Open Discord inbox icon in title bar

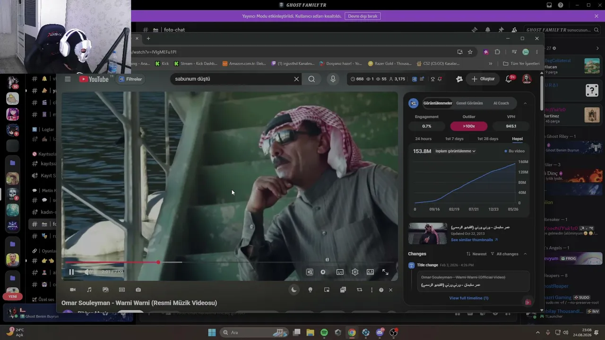click(x=549, y=5)
